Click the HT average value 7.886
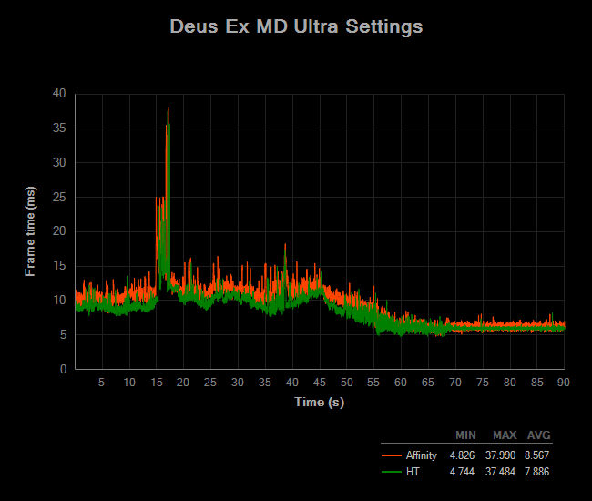The height and width of the screenshot is (501, 592). pyautogui.click(x=536, y=472)
